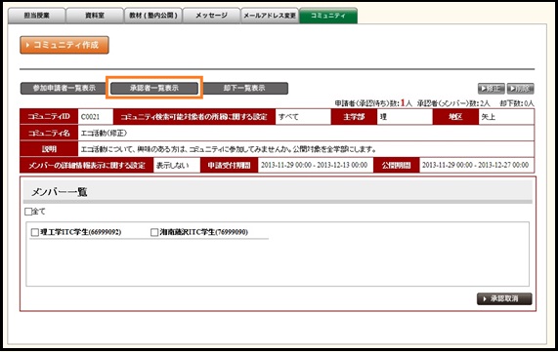Show the 却下一覧表示 list

[244, 88]
